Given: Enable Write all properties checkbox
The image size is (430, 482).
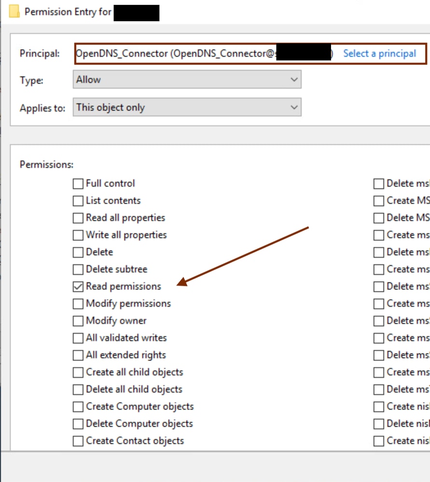Looking at the screenshot, I should (x=78, y=235).
